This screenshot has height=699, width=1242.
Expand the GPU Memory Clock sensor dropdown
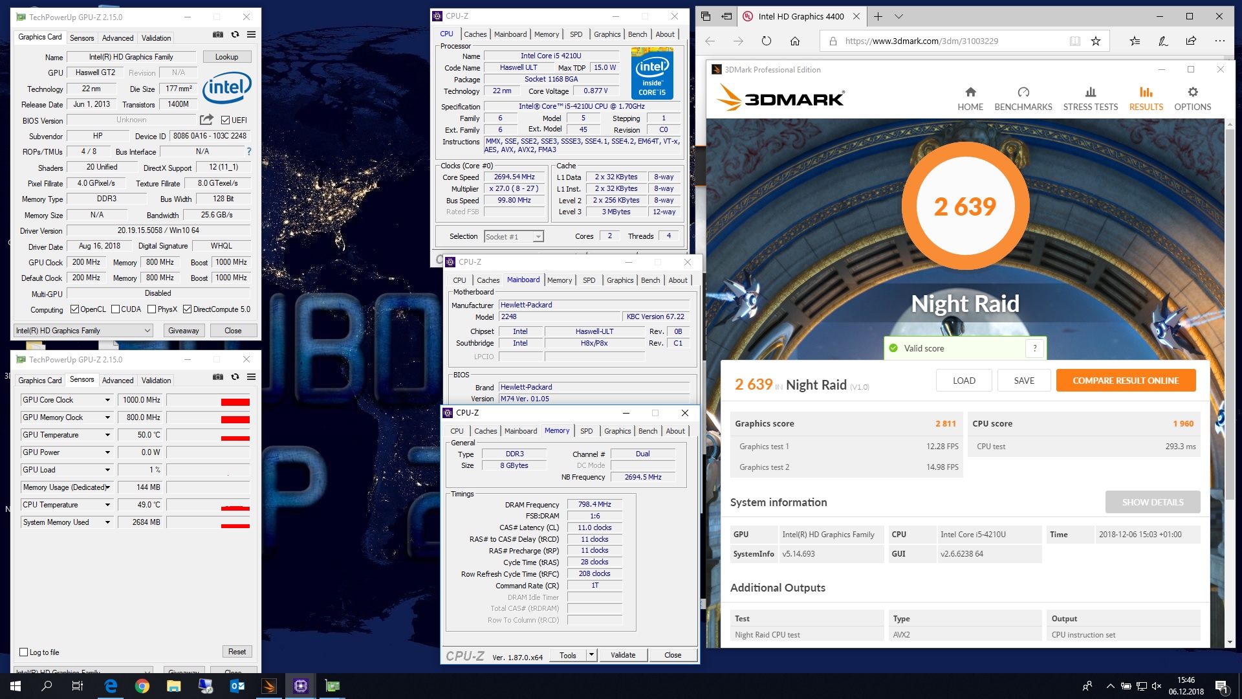(108, 417)
